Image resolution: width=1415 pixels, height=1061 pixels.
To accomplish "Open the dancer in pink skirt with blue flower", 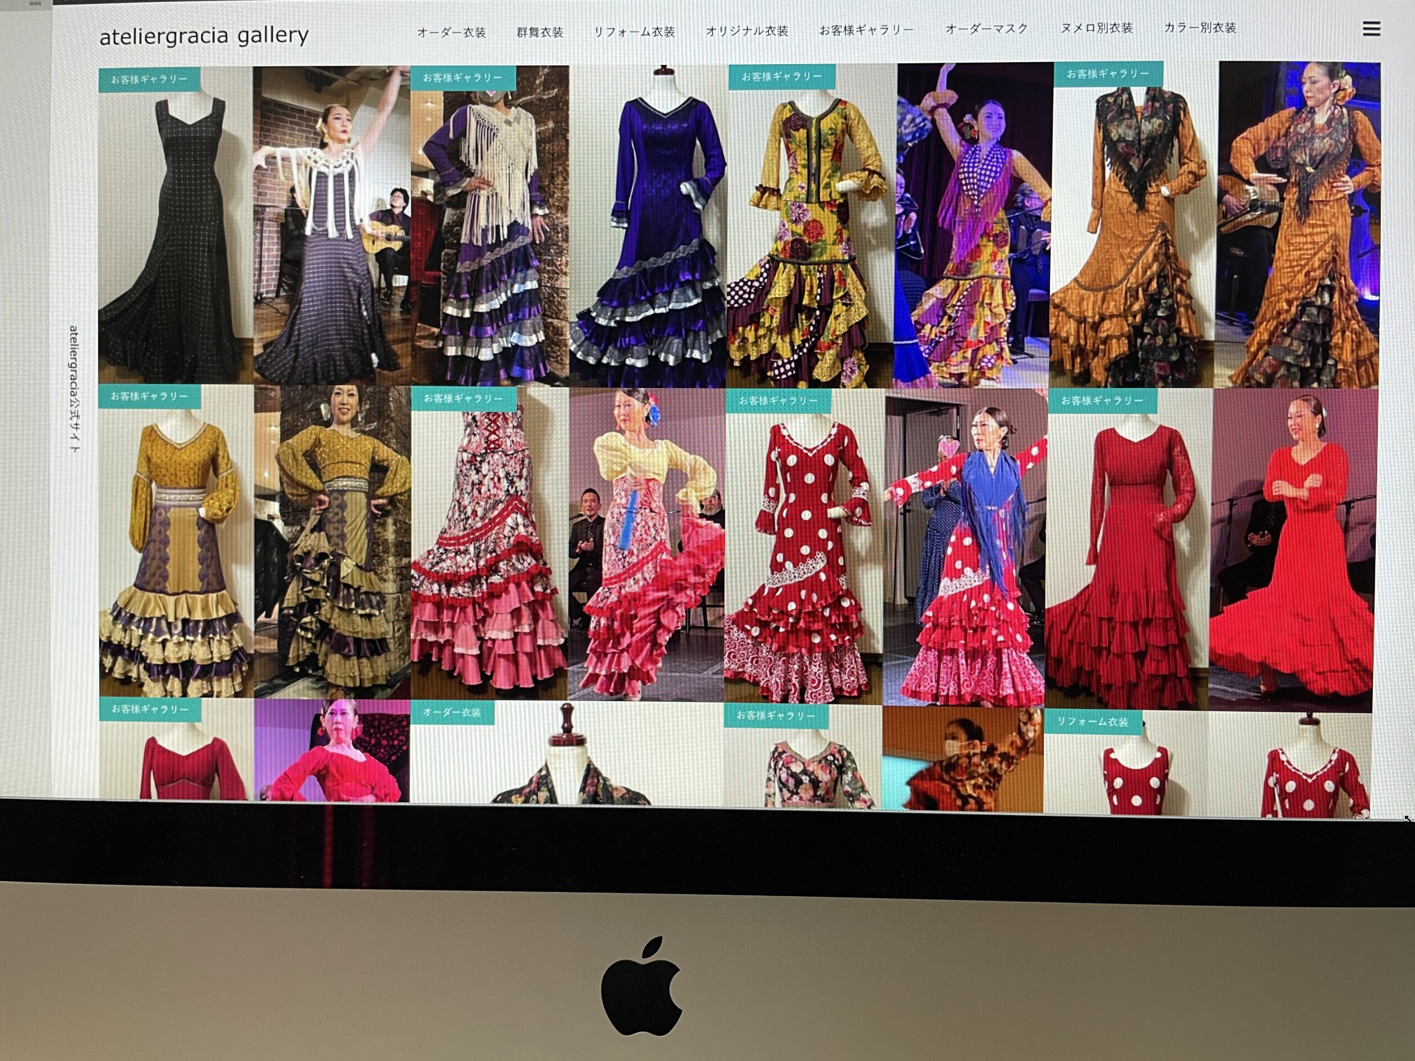I will (x=646, y=544).
